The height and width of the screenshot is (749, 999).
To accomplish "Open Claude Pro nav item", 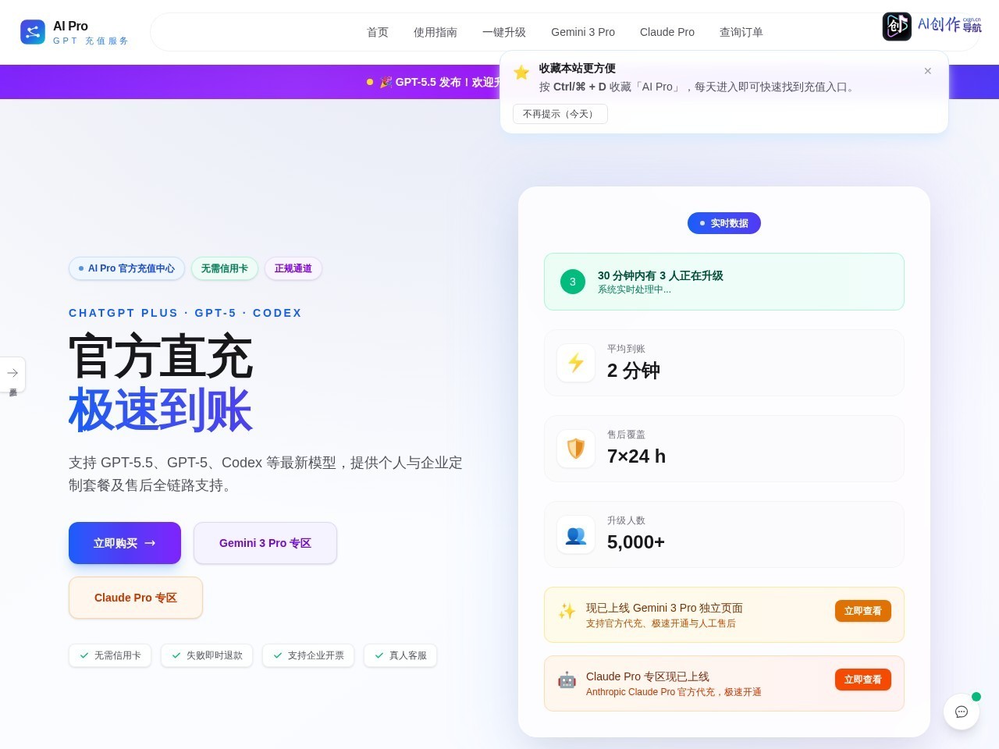I will pos(667,32).
